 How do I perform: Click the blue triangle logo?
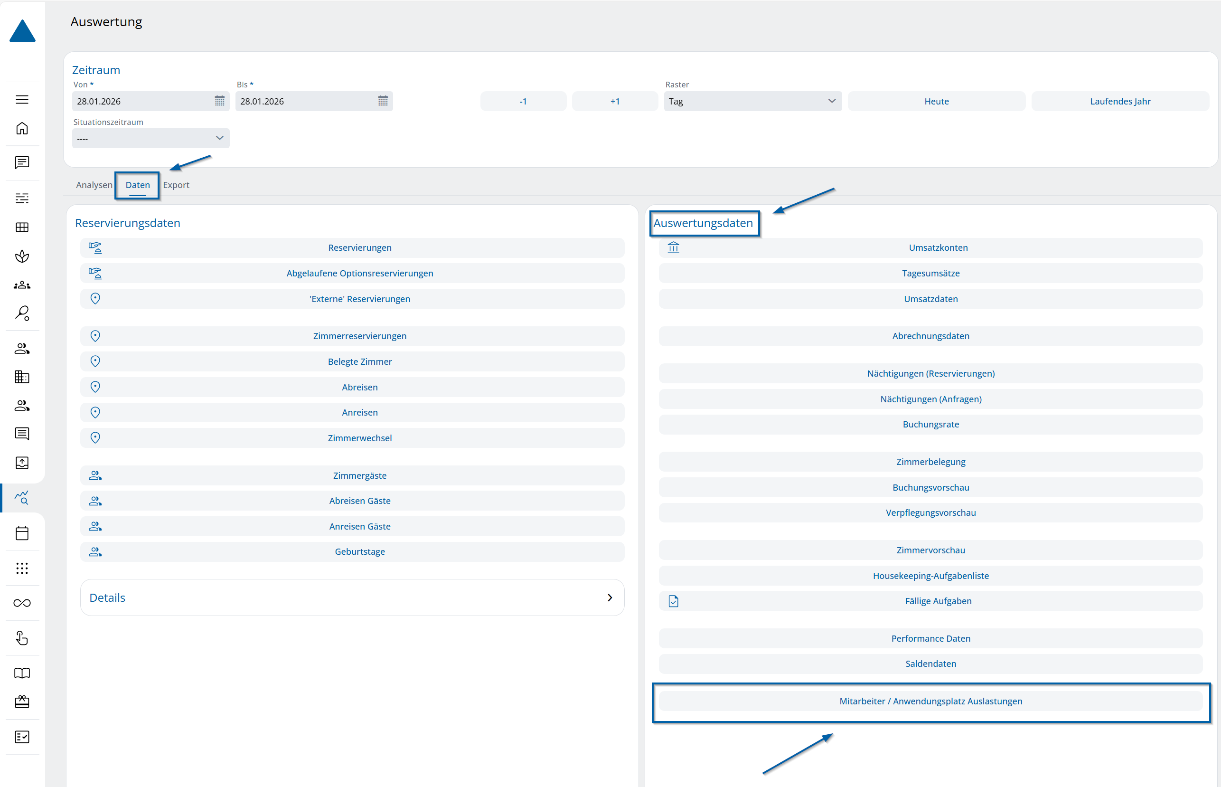(22, 31)
